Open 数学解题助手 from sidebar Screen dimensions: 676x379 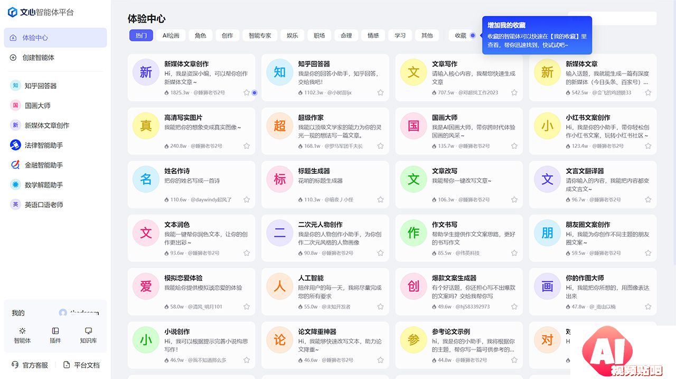pos(44,185)
